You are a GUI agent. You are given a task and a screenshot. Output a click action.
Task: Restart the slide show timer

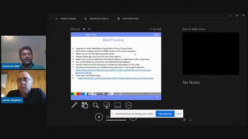click(x=90, y=29)
